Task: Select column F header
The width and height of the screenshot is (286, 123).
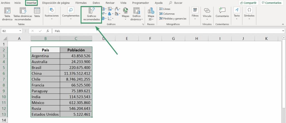Action: click(150, 38)
